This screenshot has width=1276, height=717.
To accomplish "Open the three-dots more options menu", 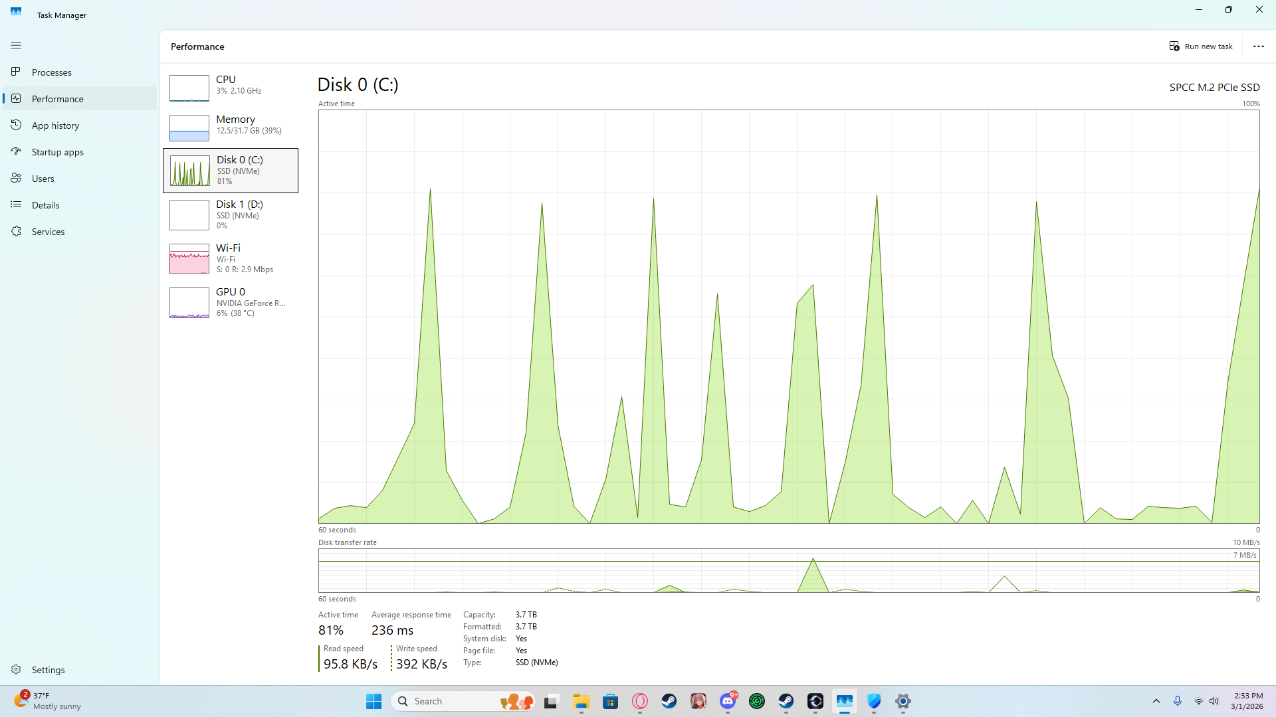I will 1258,46.
